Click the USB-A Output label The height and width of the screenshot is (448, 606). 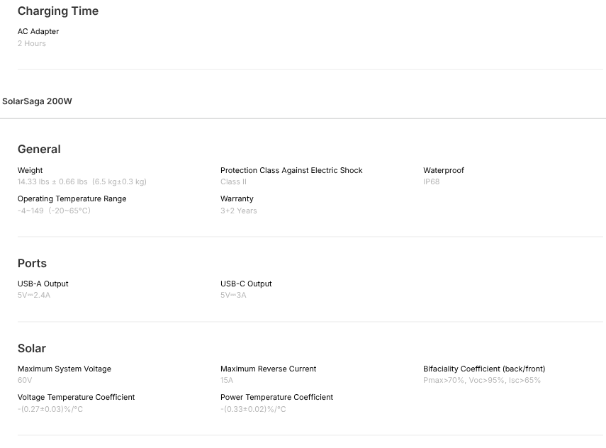coord(43,284)
